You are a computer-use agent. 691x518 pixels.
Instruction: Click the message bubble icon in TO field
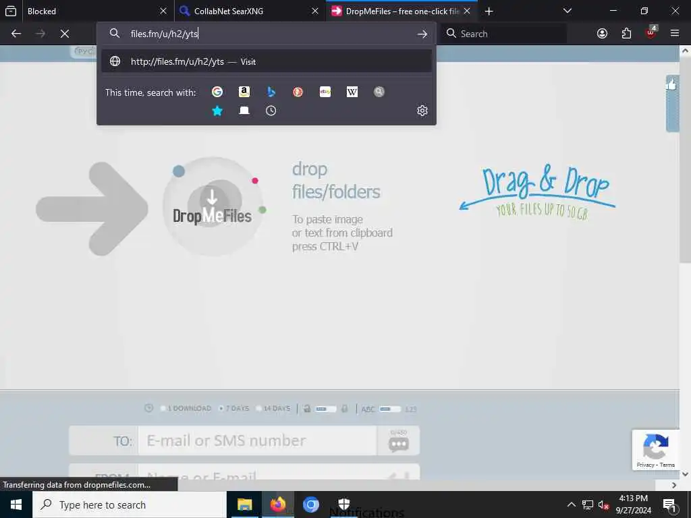click(398, 444)
